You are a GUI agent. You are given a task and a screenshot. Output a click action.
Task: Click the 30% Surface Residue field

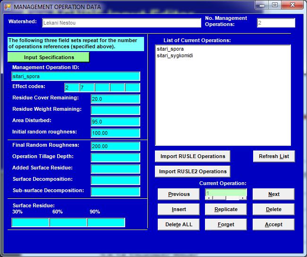(30, 222)
